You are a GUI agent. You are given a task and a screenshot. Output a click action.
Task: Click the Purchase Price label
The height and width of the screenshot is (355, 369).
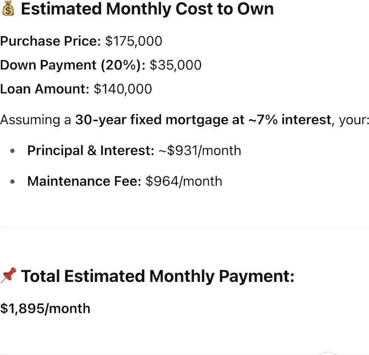50,41
